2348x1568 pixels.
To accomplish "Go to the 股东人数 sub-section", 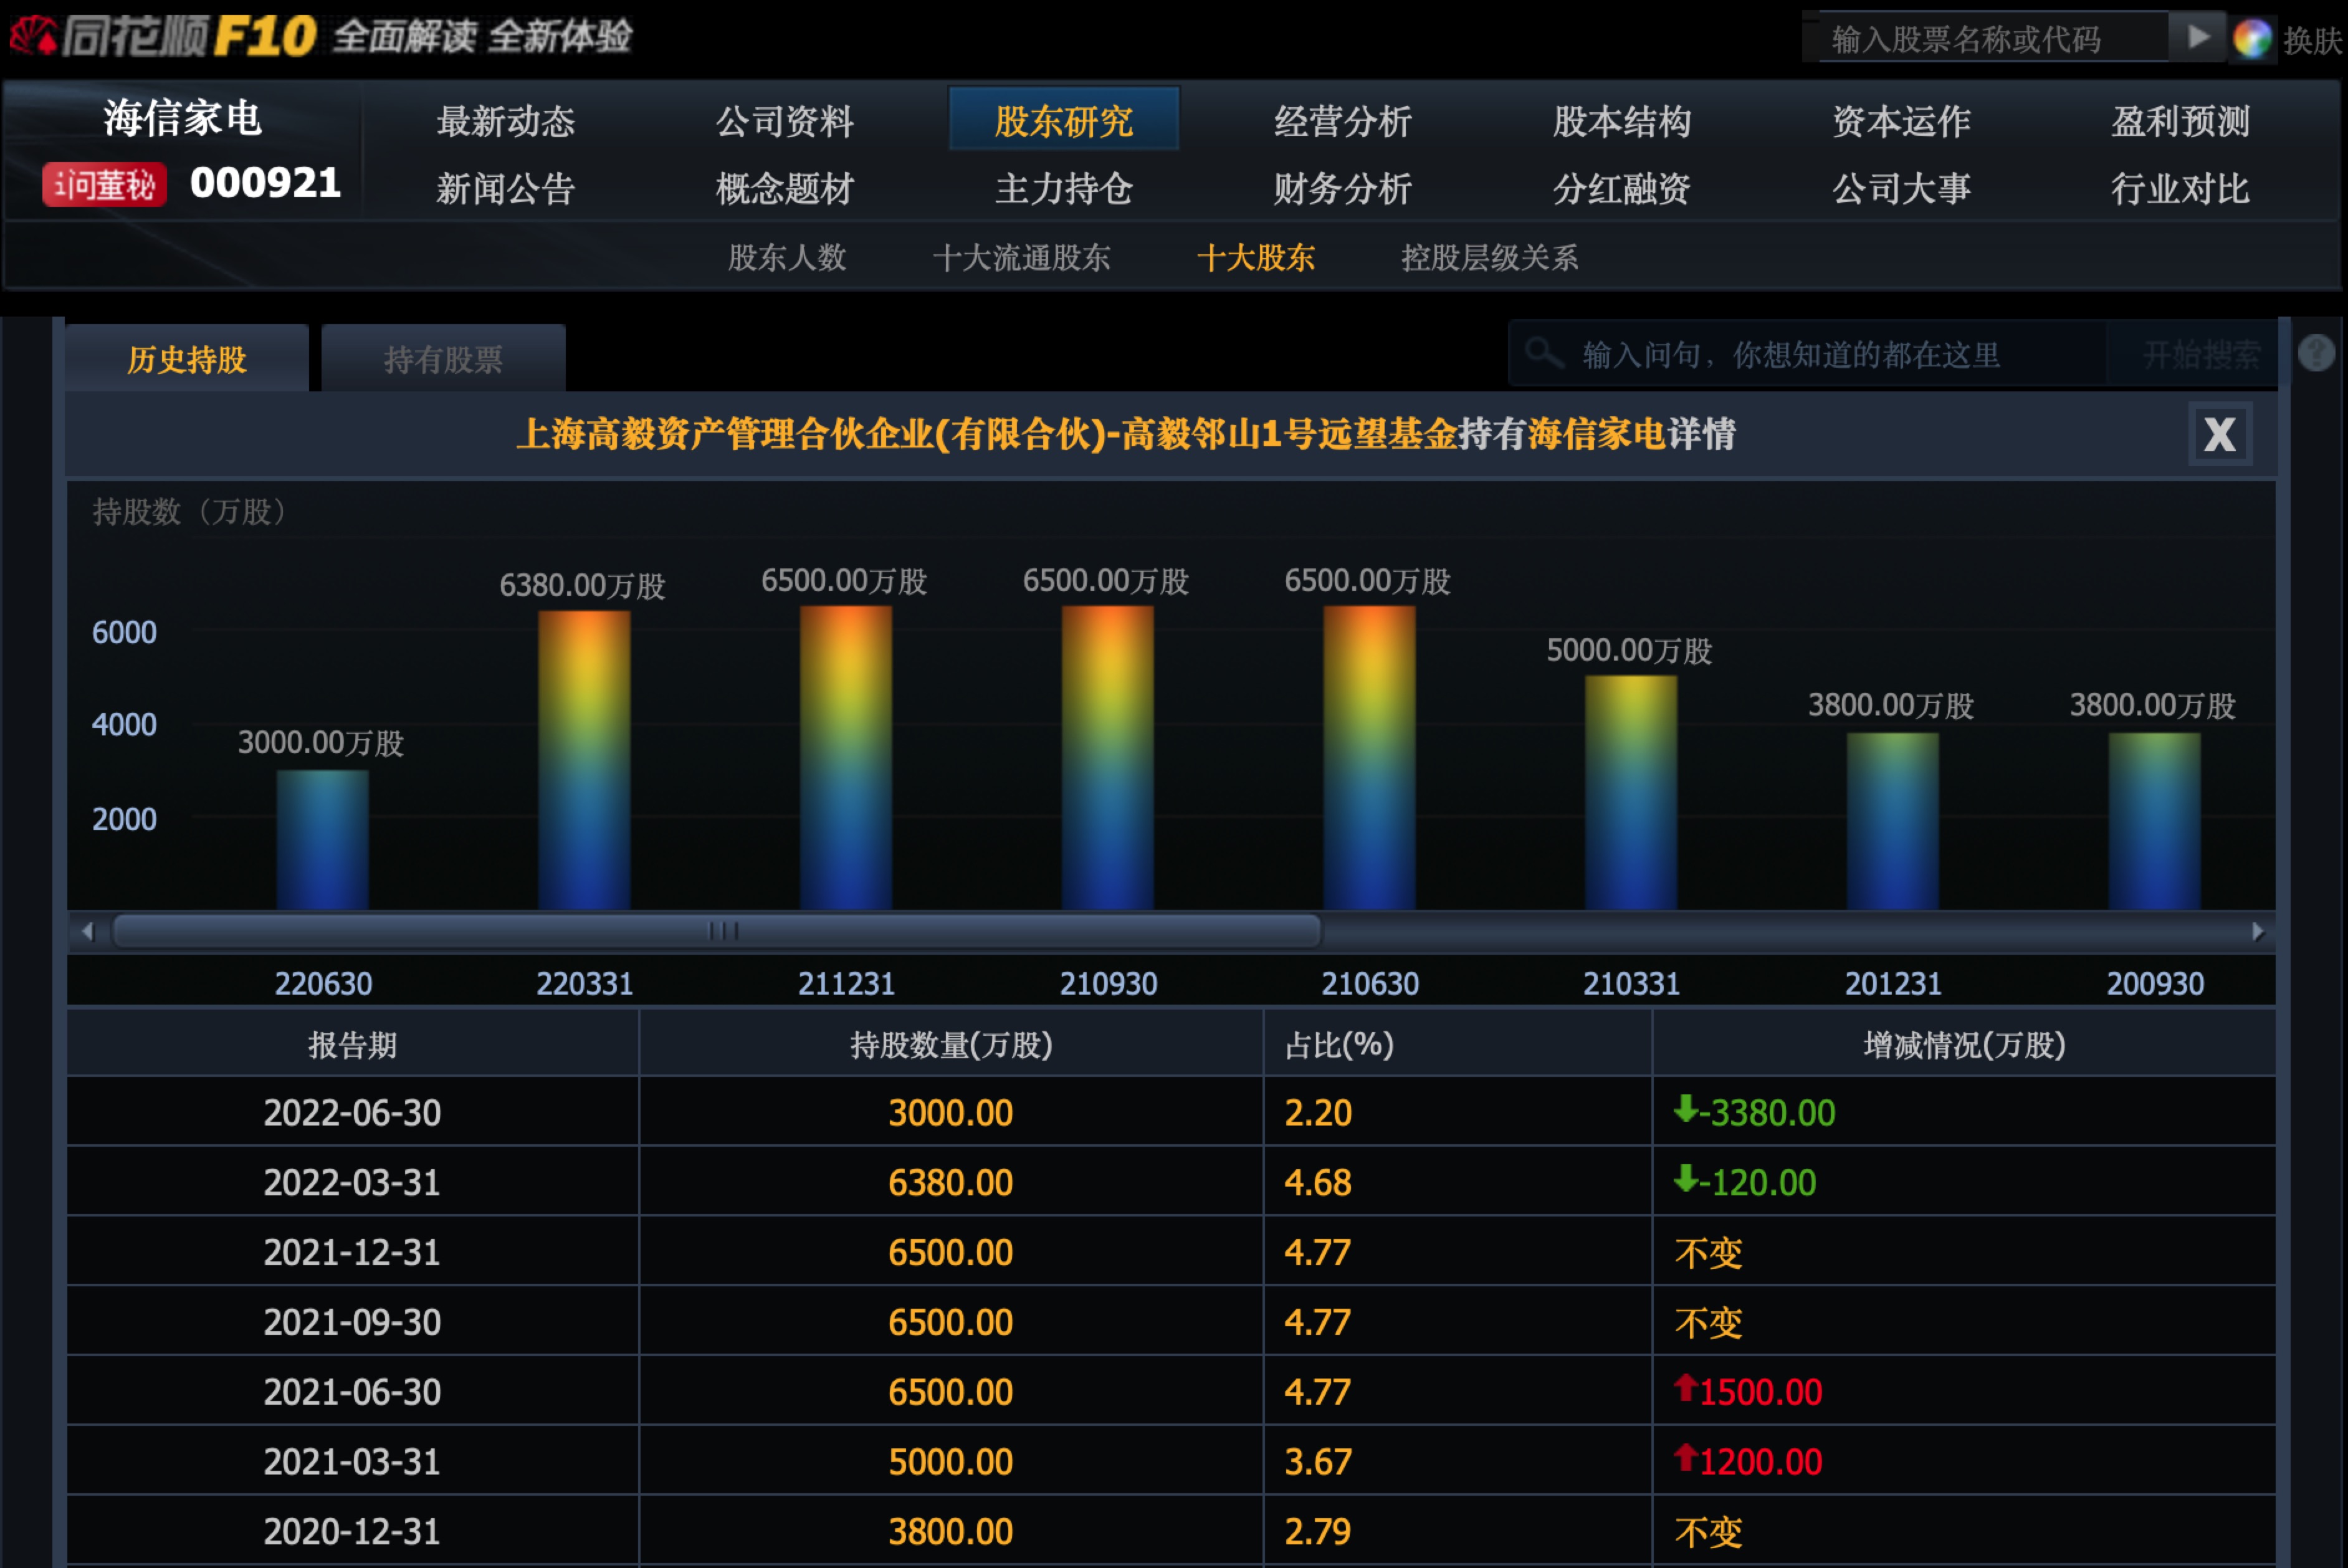I will 786,258.
